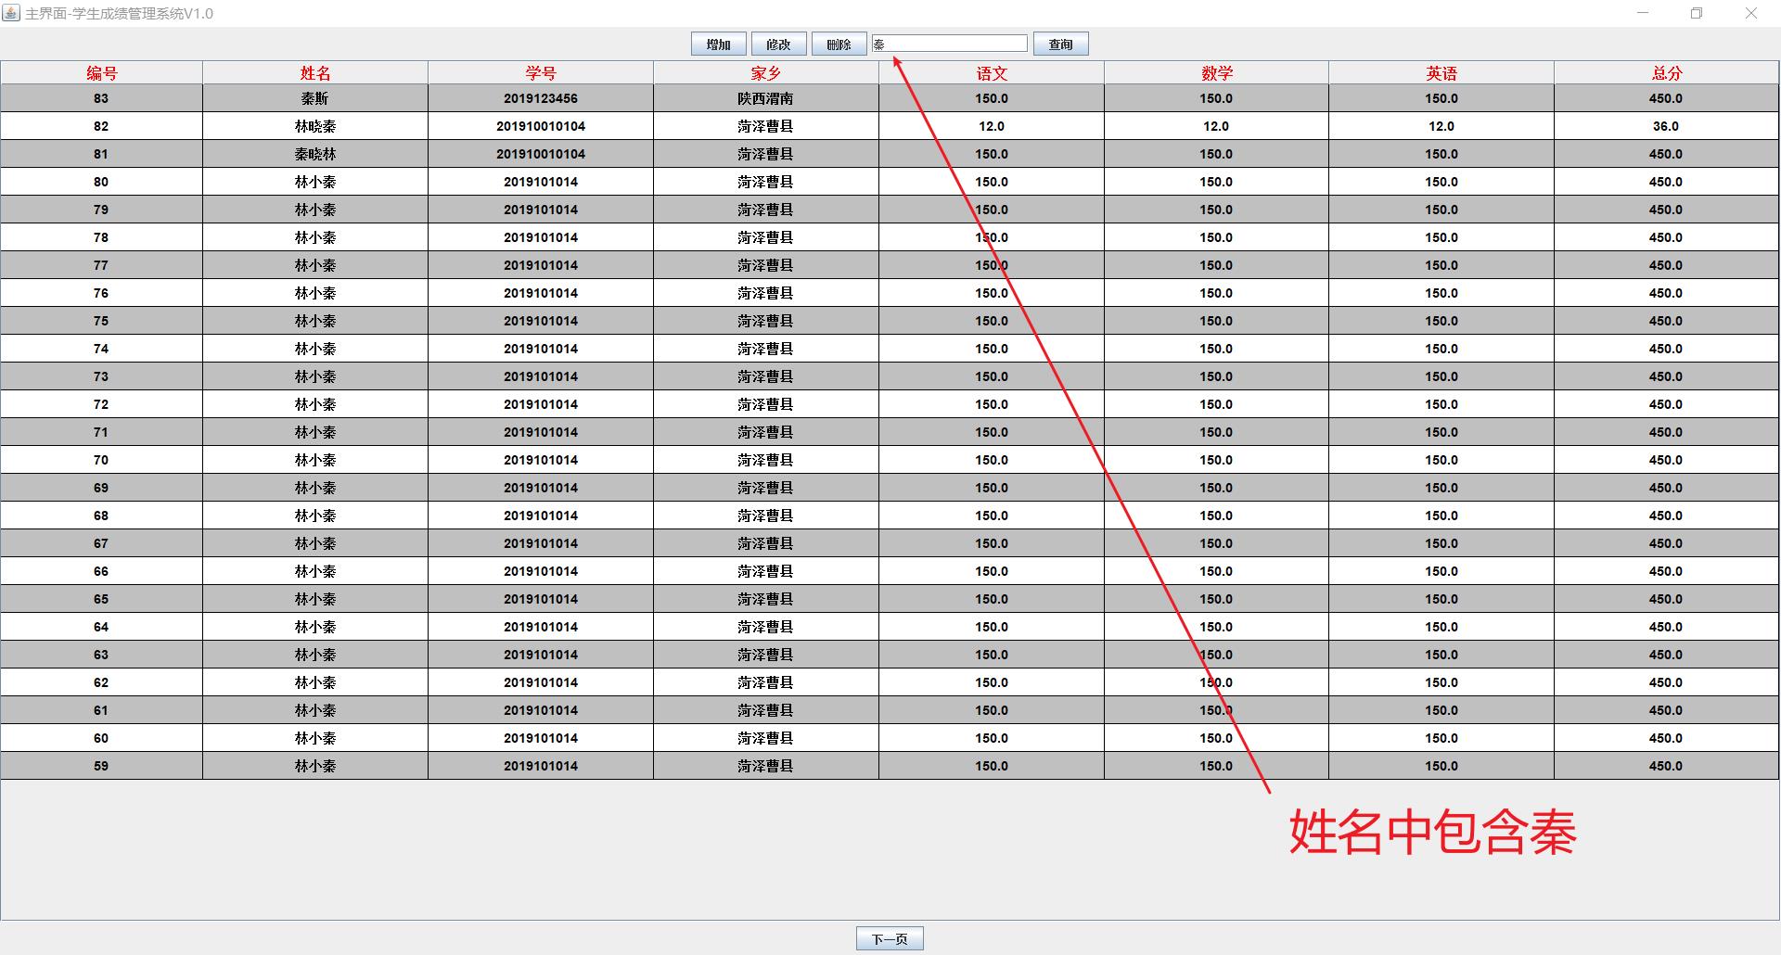
Task: Minimize the student score management window
Action: pos(1643,13)
